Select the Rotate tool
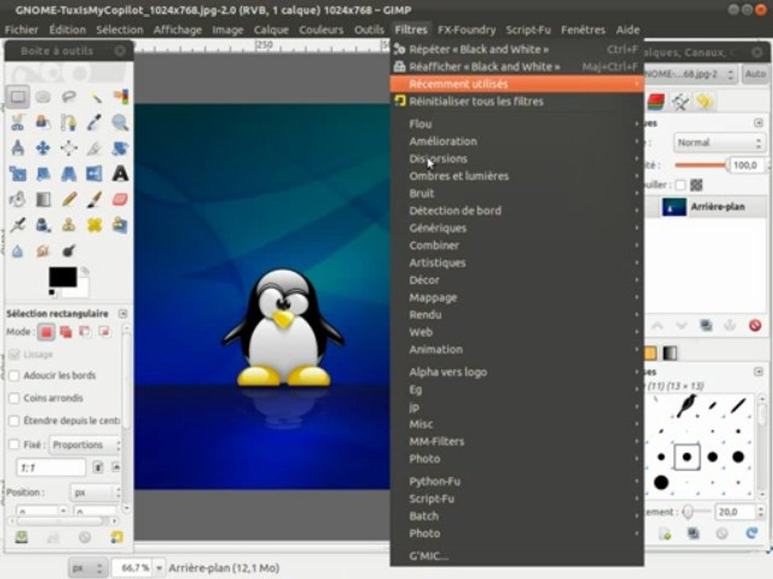The height and width of the screenshot is (579, 773). coord(120,148)
